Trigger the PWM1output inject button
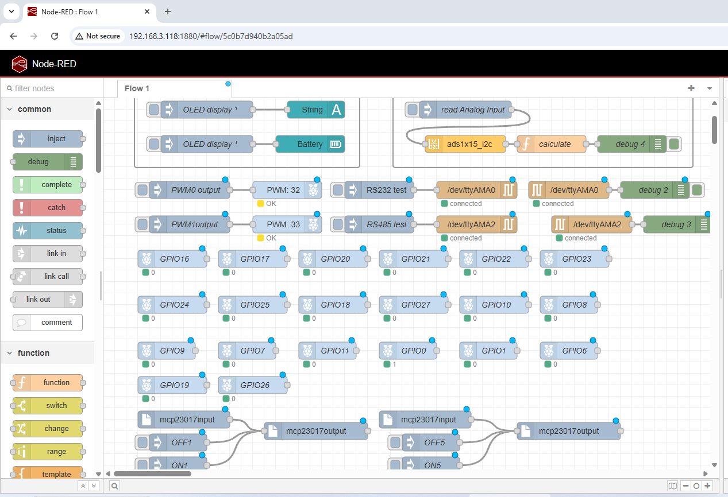The width and height of the screenshot is (728, 497). coord(142,224)
